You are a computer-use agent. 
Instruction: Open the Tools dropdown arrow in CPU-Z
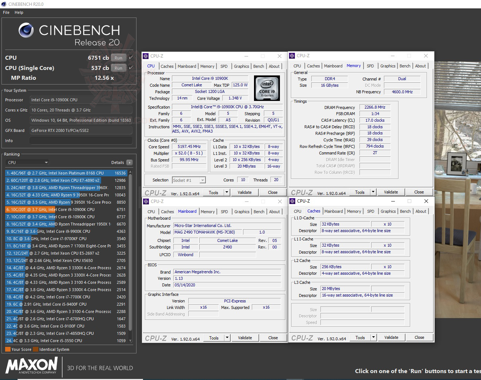tap(227, 192)
